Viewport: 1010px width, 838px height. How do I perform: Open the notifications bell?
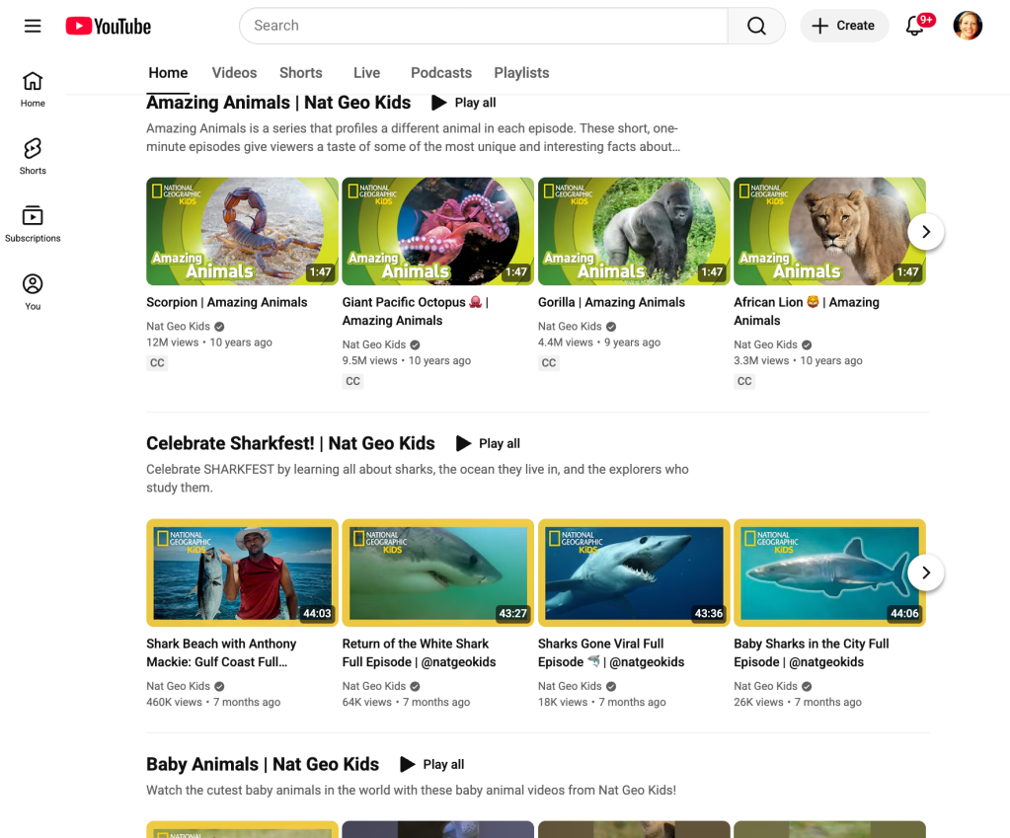pos(915,26)
